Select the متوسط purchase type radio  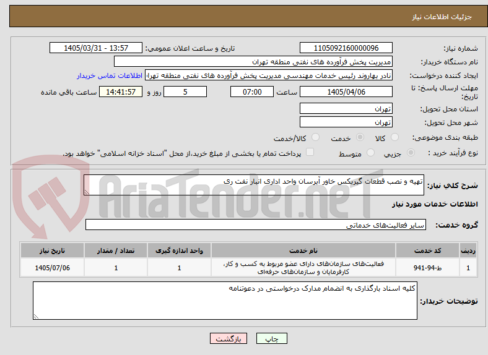tap(370, 153)
